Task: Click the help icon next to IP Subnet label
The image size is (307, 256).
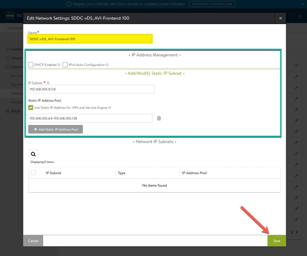Action: [48, 83]
